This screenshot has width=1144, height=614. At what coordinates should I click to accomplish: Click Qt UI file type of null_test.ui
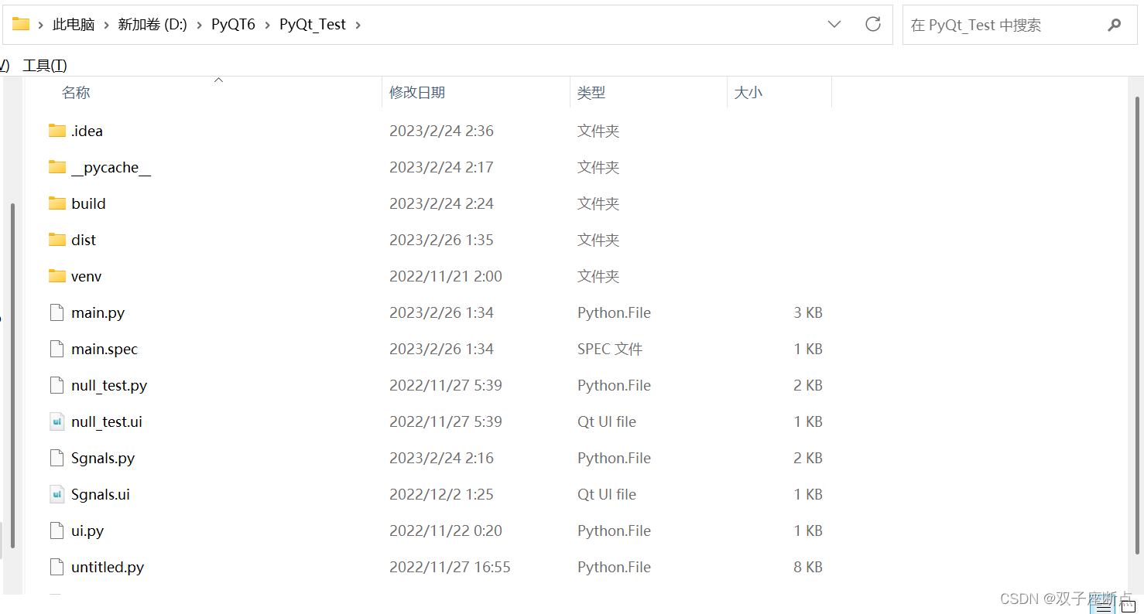607,421
